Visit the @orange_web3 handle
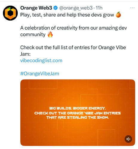138x149 pixels. (76, 8)
